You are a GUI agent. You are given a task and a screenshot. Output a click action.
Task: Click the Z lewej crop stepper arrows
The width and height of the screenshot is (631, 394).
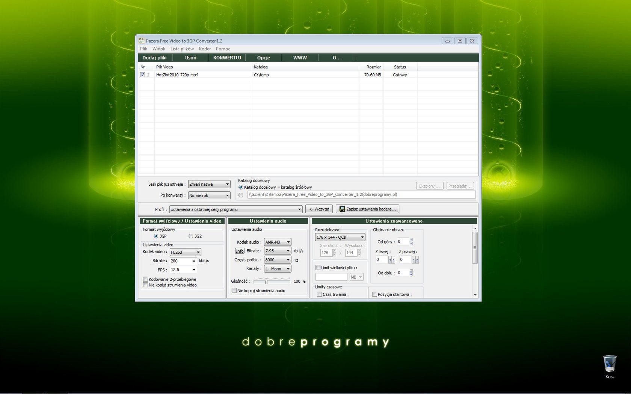click(x=391, y=260)
